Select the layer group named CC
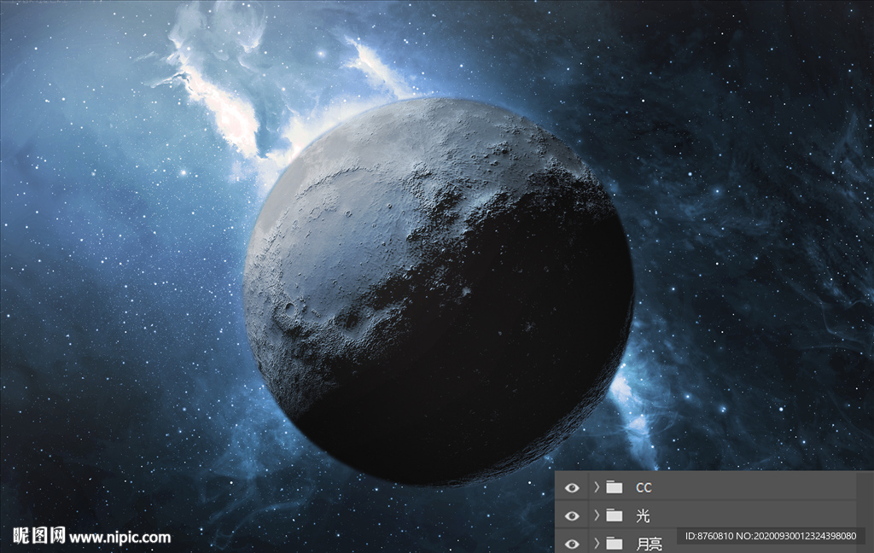 644,488
